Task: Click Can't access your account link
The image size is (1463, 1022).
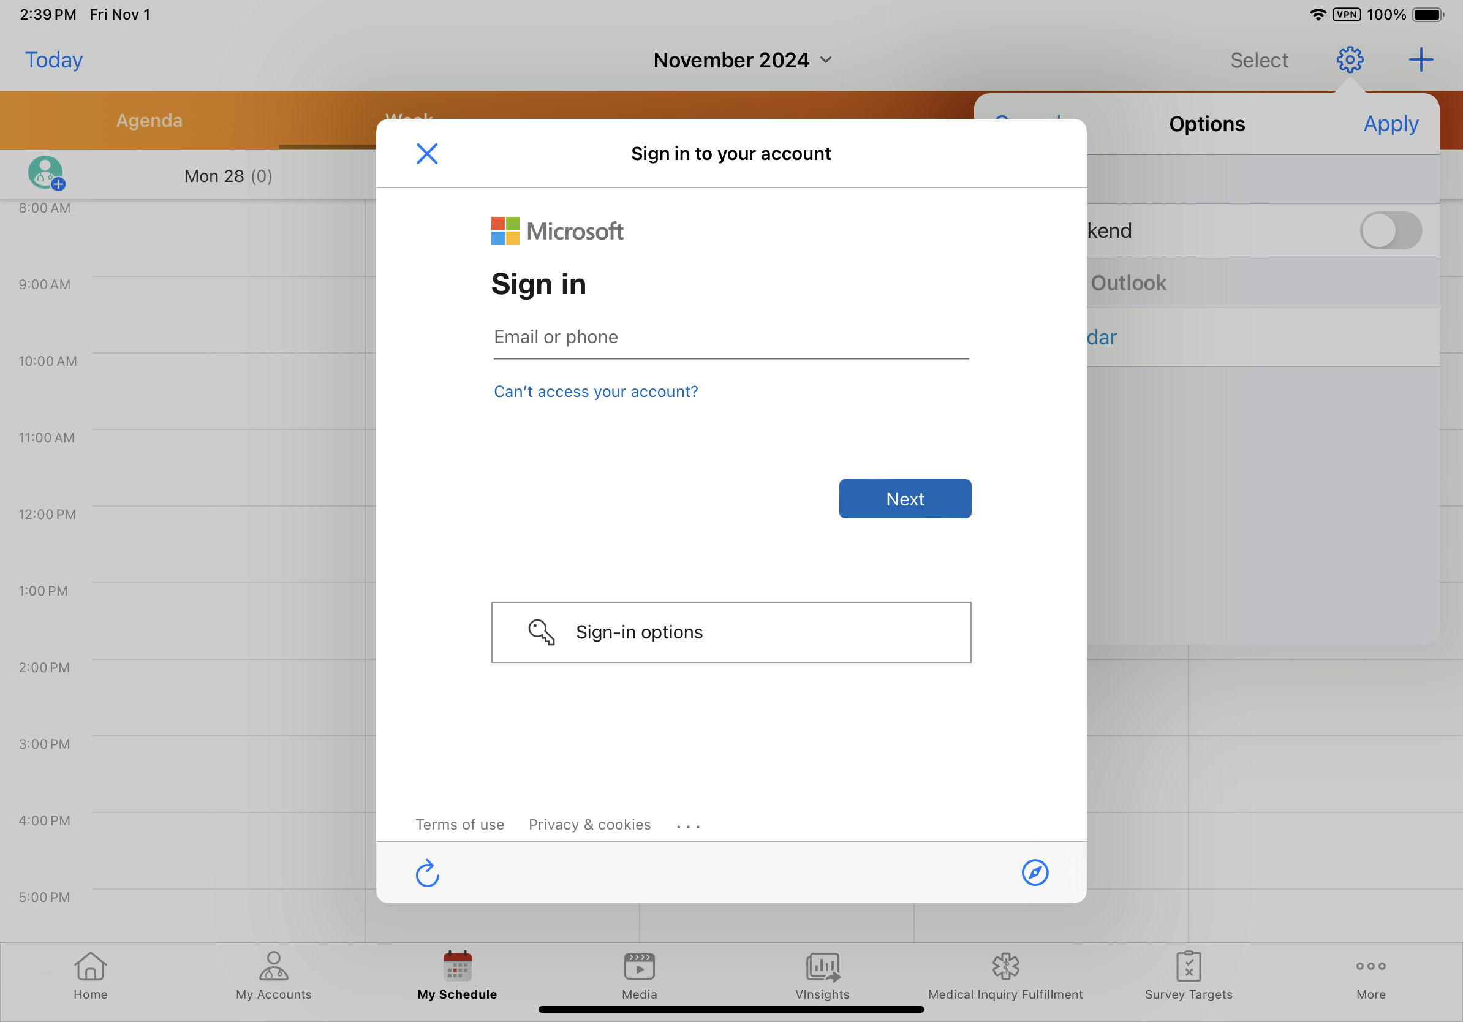Action: pyautogui.click(x=595, y=391)
